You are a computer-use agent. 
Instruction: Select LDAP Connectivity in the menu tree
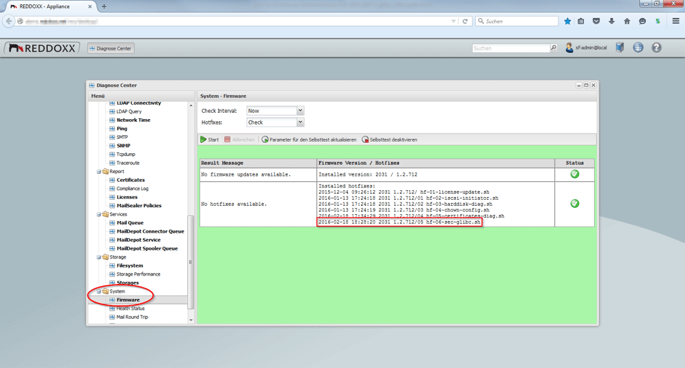coord(139,103)
